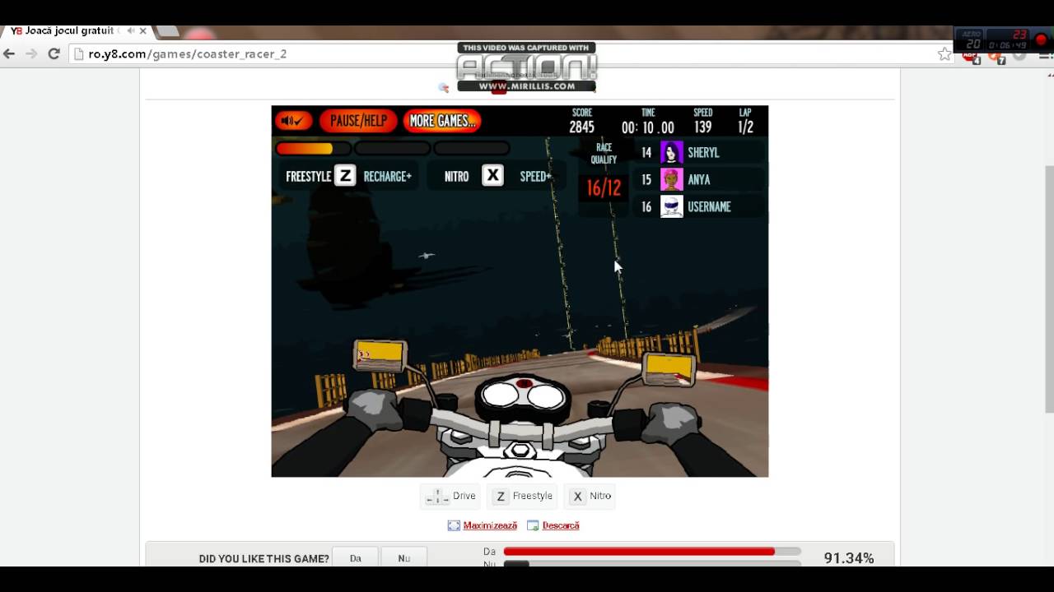The height and width of the screenshot is (592, 1054).
Task: Click Anya's racer avatar
Action: click(x=672, y=179)
